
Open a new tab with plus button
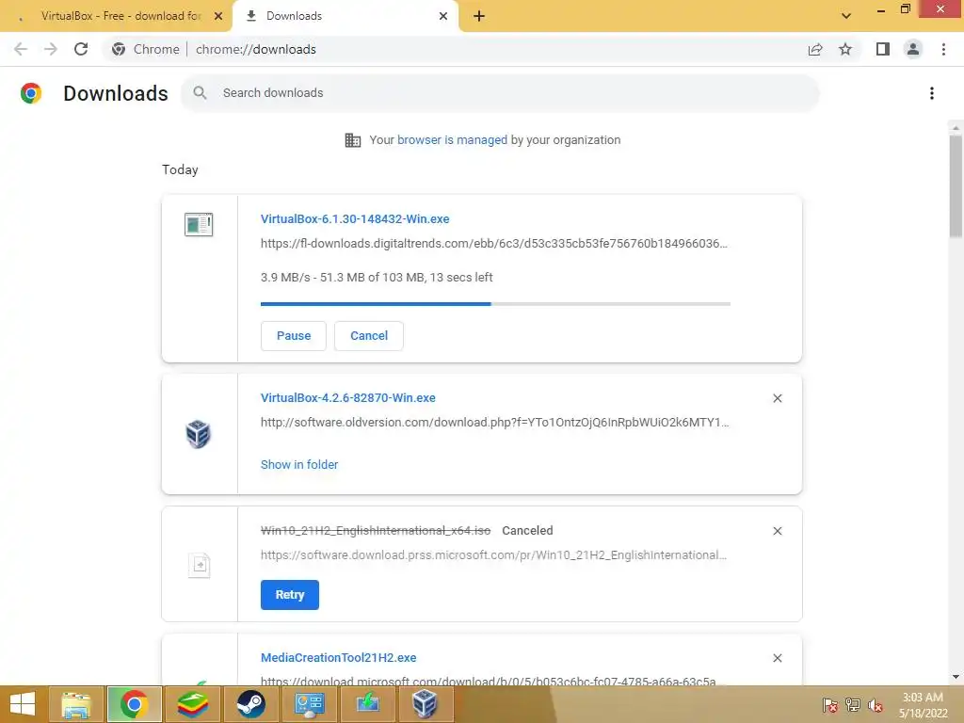pyautogui.click(x=479, y=16)
